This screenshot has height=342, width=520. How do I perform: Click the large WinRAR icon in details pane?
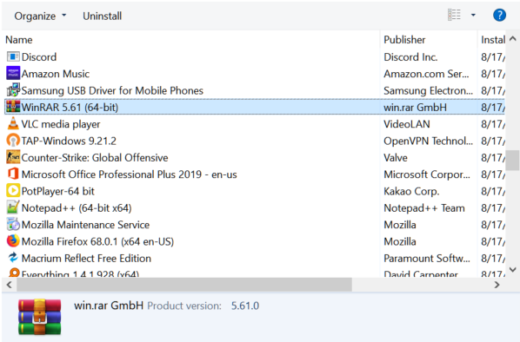click(39, 317)
